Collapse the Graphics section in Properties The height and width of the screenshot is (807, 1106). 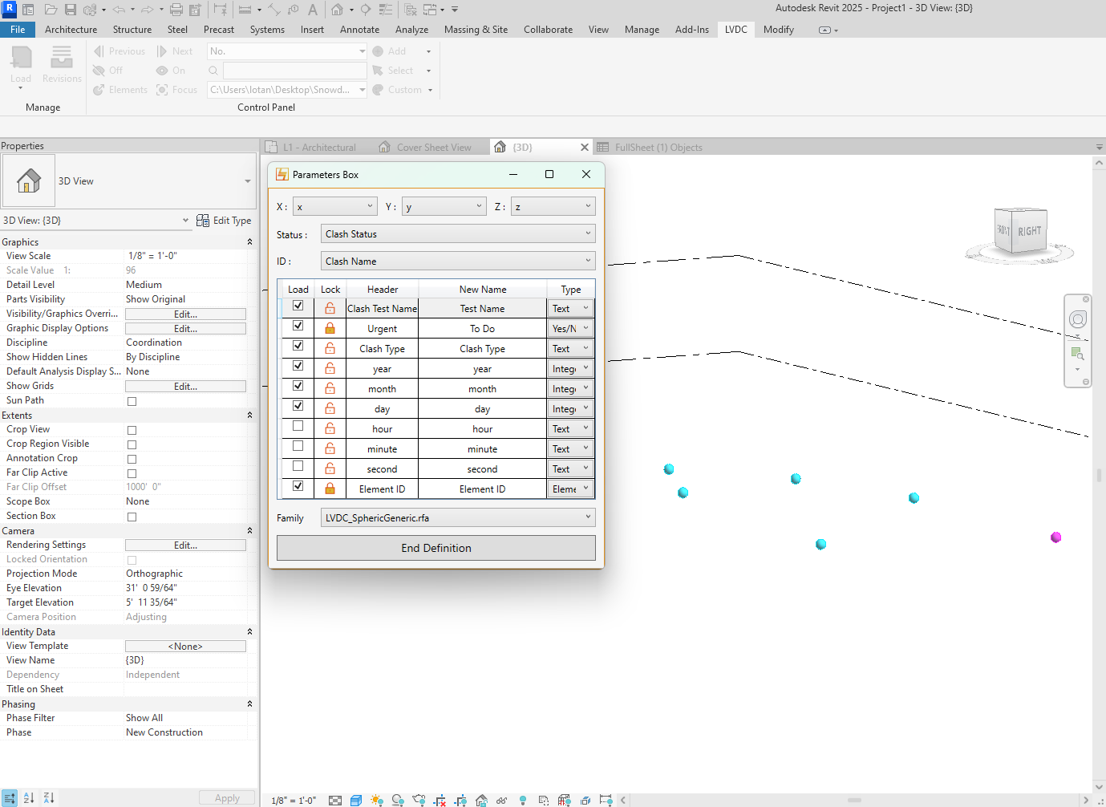point(249,242)
